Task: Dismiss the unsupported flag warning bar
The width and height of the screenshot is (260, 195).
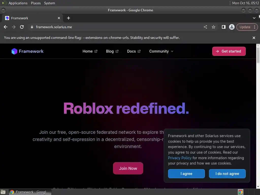Action: [x=254, y=38]
